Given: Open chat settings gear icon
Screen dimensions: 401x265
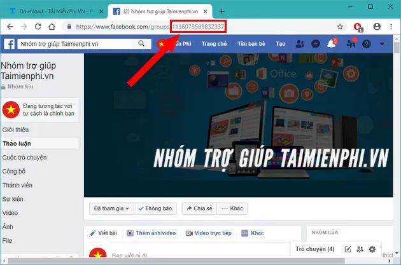Looking at the screenshot, I should point(372,249).
